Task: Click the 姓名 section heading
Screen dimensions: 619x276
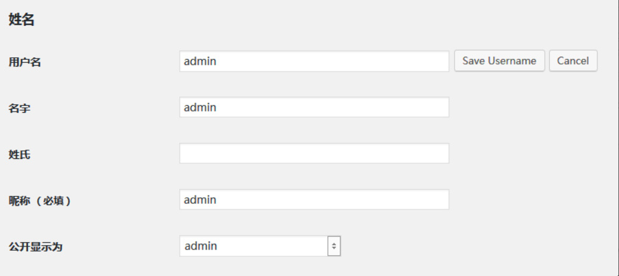Action: click(x=21, y=20)
